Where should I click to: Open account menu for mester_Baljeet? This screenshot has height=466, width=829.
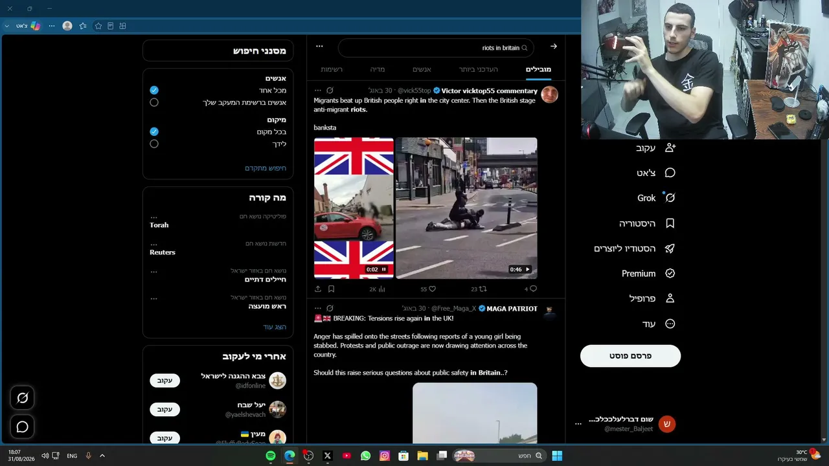(578, 424)
